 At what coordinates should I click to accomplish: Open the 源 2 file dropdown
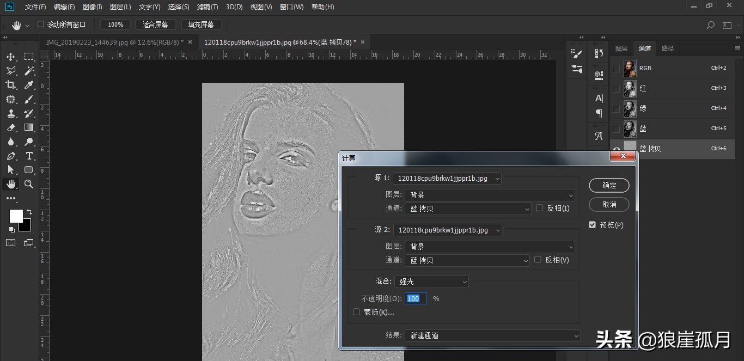[447, 230]
